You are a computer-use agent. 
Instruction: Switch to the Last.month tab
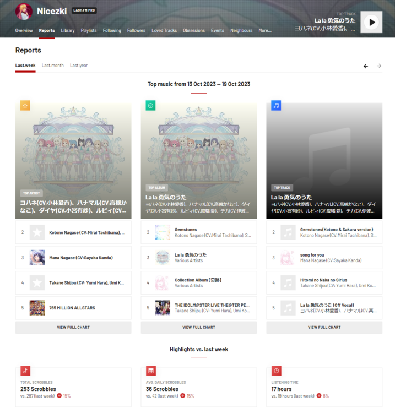[53, 66]
